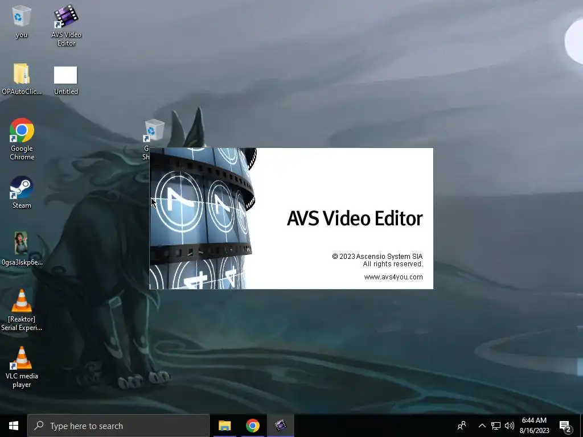Open the Windows Start menu
The image size is (583, 437).
coord(14,426)
